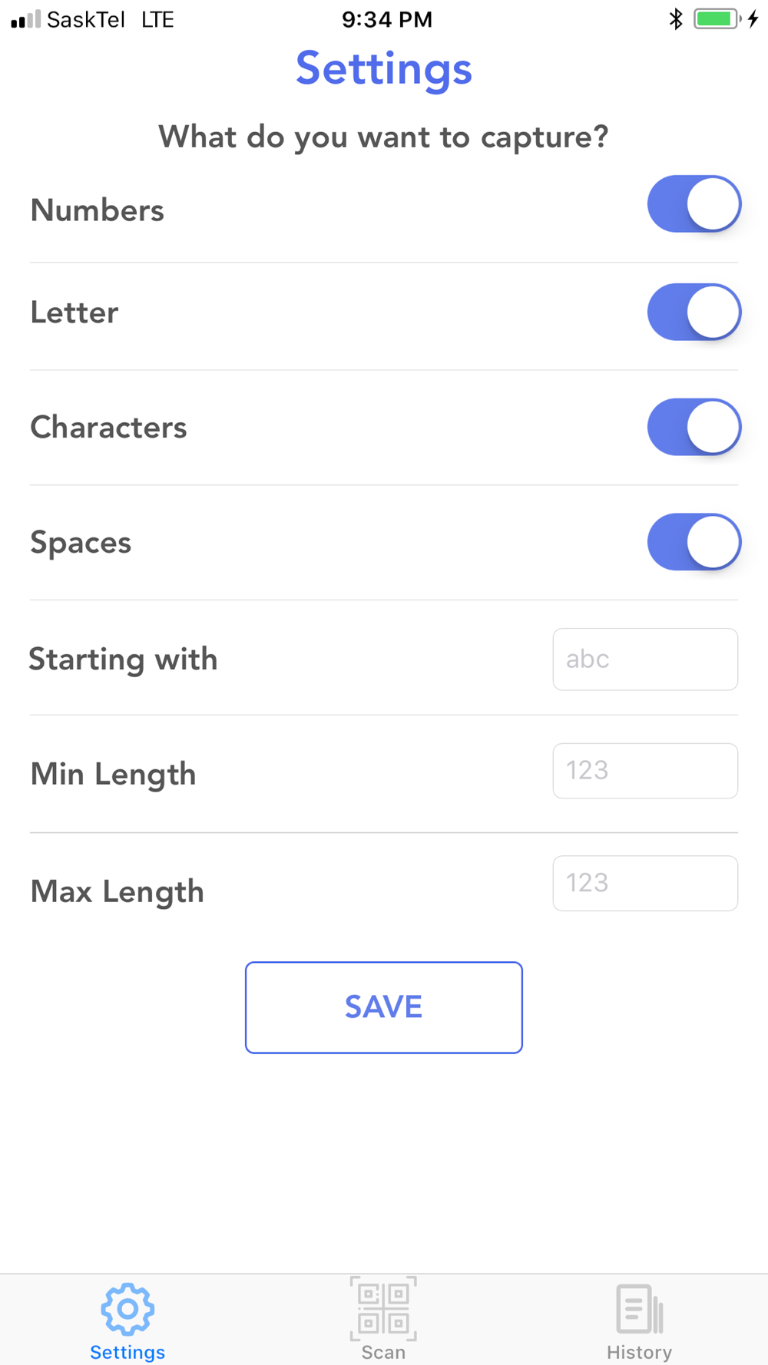Disable the Numbers toggle
Screen dimensions: 768x1365
click(694, 204)
